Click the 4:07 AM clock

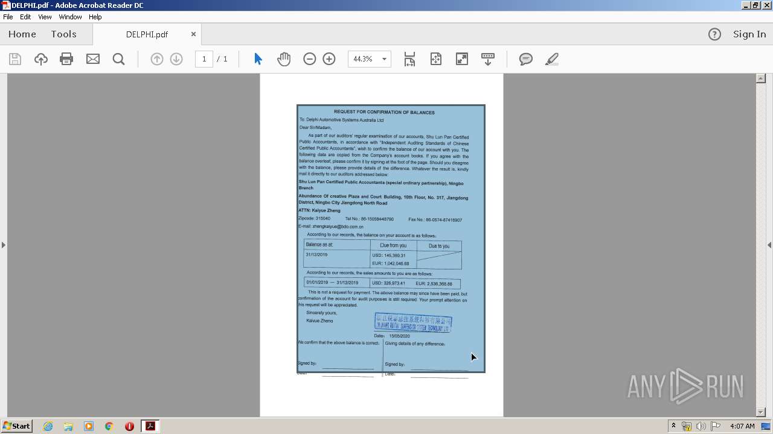[742, 426]
